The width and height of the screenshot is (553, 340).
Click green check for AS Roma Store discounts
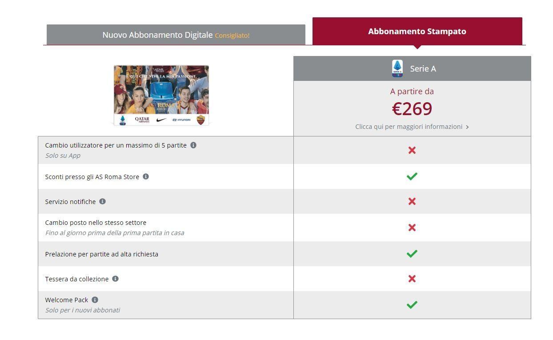tap(412, 176)
